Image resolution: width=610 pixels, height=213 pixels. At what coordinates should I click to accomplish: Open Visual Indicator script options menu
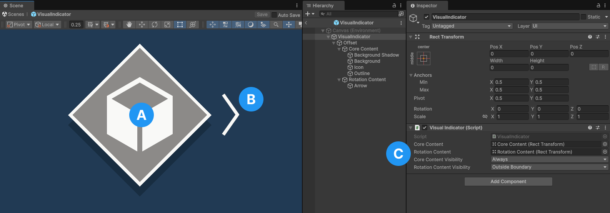tap(605, 128)
